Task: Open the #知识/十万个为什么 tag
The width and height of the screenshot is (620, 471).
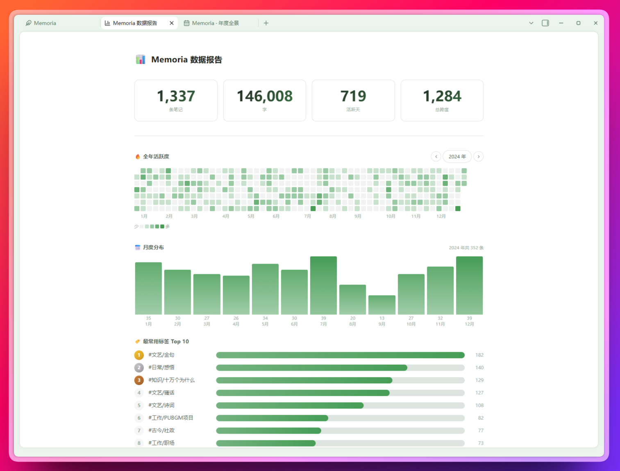Action: click(172, 380)
